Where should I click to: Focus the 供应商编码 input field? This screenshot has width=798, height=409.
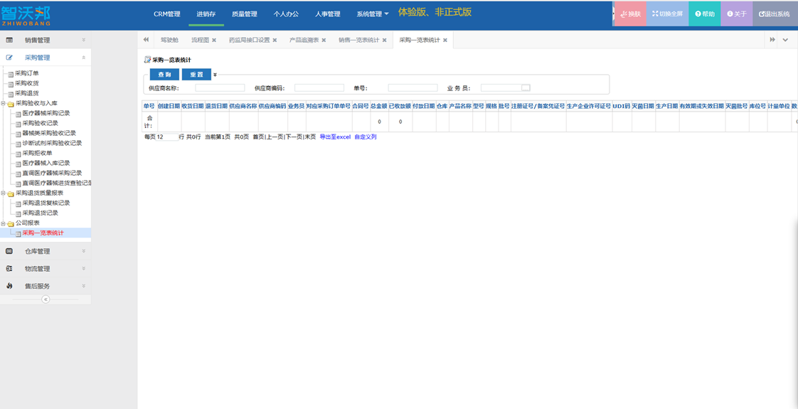pyautogui.click(x=319, y=88)
